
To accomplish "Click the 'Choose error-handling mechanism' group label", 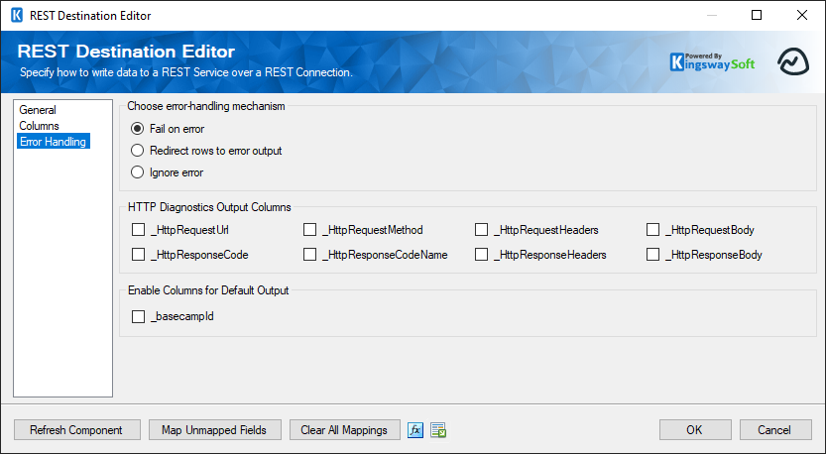I will point(206,106).
